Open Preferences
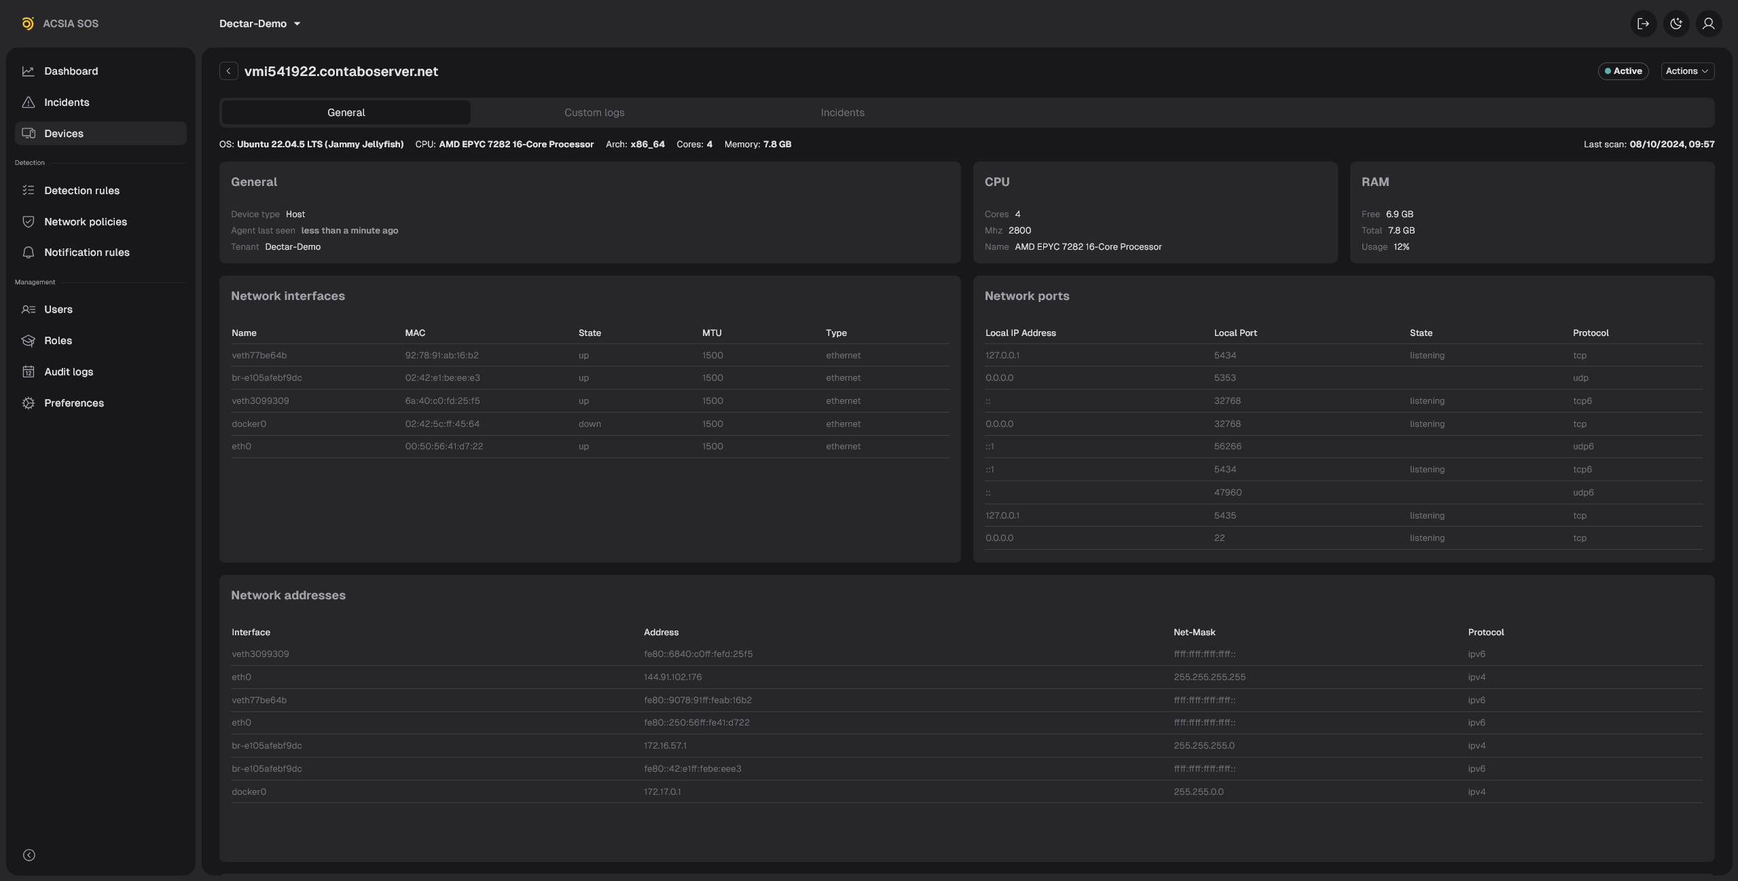Image resolution: width=1738 pixels, height=881 pixels. [101, 403]
